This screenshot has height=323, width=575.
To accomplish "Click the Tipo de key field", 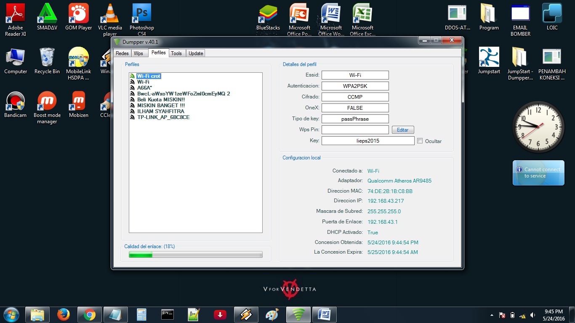I will tap(355, 119).
